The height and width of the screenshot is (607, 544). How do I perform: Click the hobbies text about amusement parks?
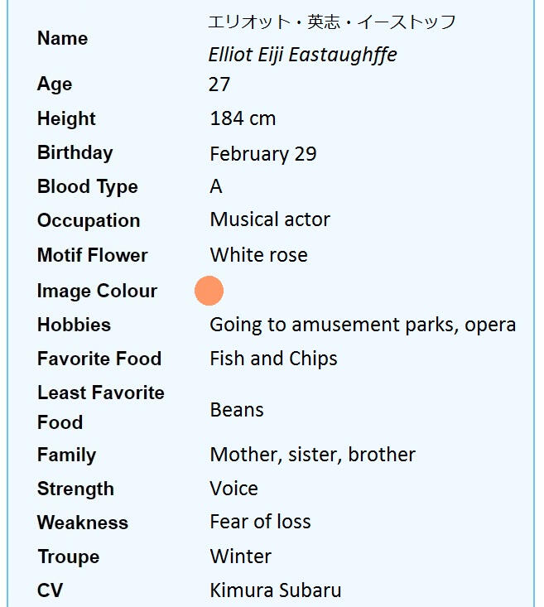363,325
